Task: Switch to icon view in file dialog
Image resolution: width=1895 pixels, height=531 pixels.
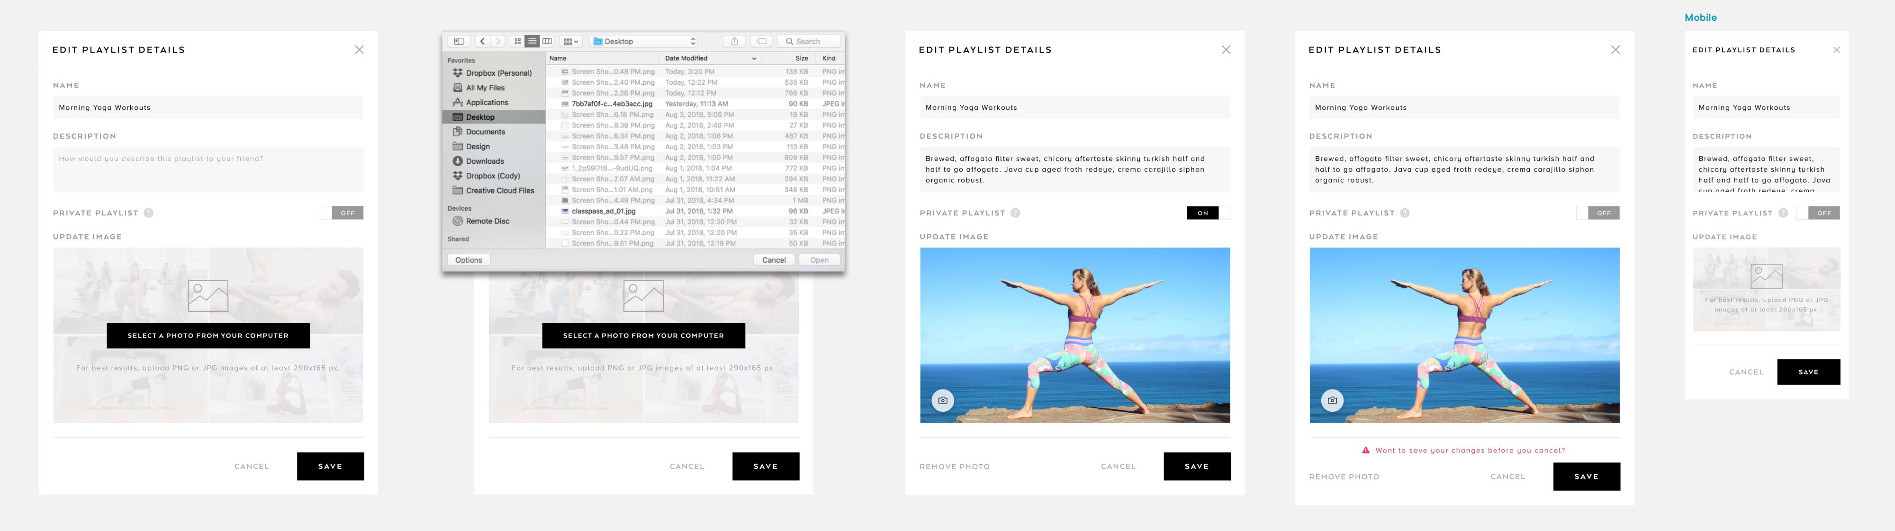Action: pyautogui.click(x=518, y=41)
